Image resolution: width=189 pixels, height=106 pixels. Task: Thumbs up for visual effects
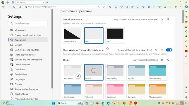tap(156, 50)
